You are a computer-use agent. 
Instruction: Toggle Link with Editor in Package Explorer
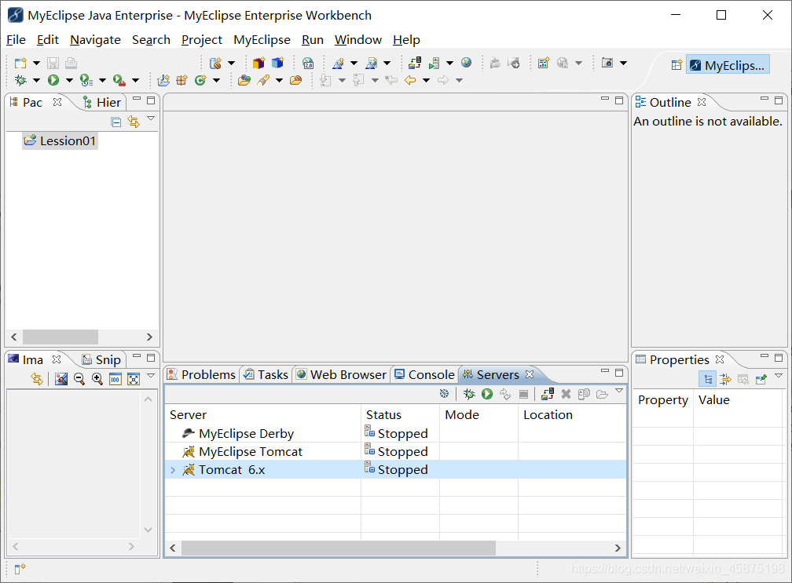(134, 122)
